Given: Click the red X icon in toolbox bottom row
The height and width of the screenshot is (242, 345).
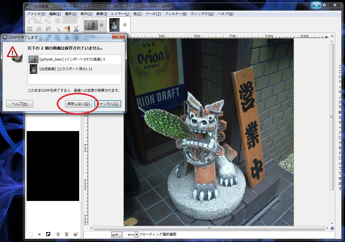Looking at the screenshot, I should (x=39, y=234).
